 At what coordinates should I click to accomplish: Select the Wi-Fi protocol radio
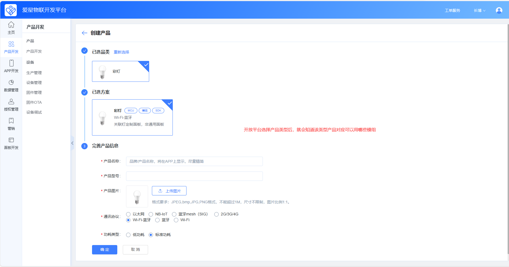click(x=176, y=220)
